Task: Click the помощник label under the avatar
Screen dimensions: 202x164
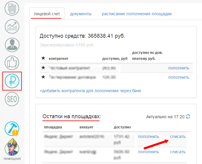Action: pyautogui.click(x=12, y=159)
